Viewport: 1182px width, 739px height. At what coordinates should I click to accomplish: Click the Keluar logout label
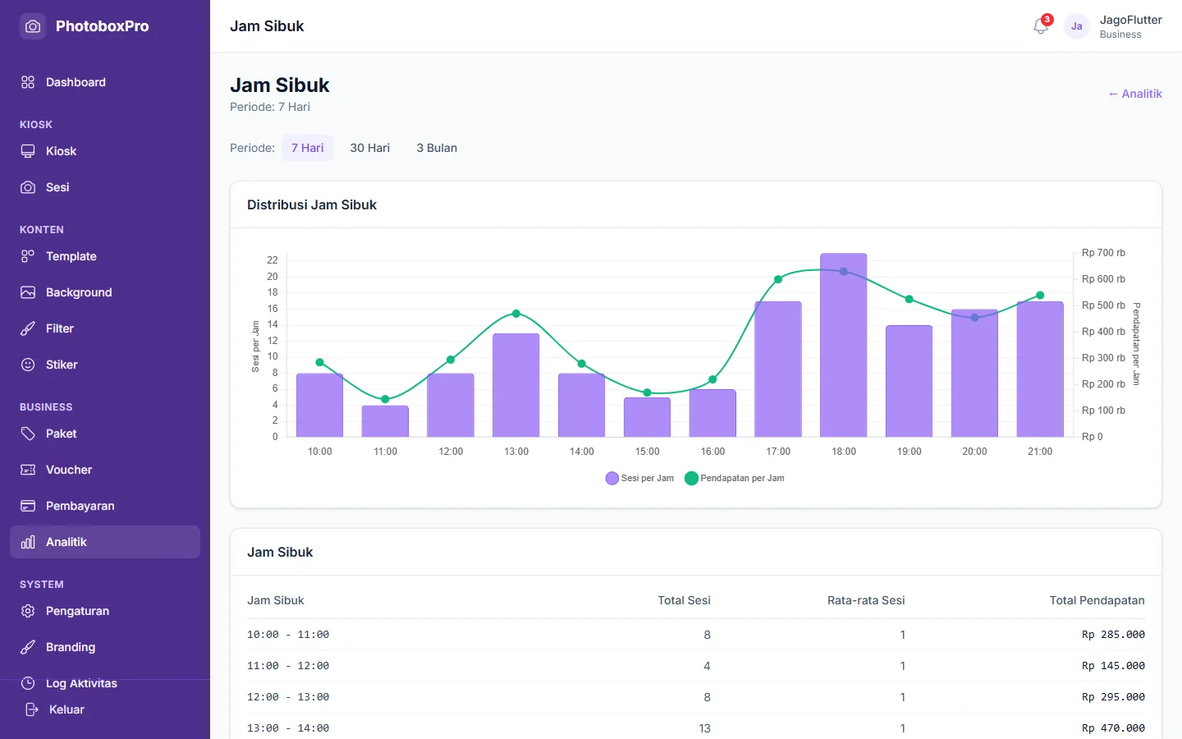tap(66, 709)
